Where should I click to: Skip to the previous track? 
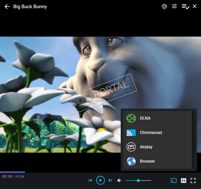[90, 180]
